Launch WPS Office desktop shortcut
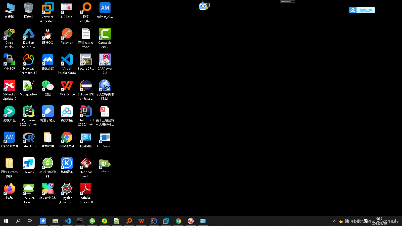Viewport: 402px width, 226px height. [x=67, y=88]
